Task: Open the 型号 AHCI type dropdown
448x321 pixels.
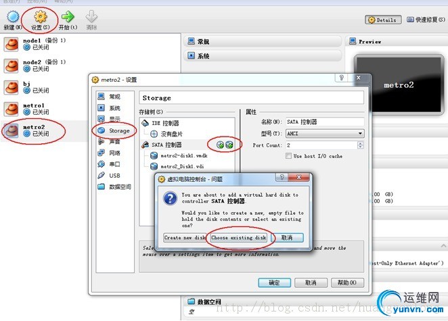Action: pyautogui.click(x=325, y=133)
